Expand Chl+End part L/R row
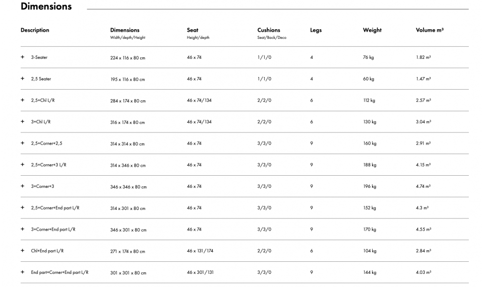484x287 pixels. [22, 251]
